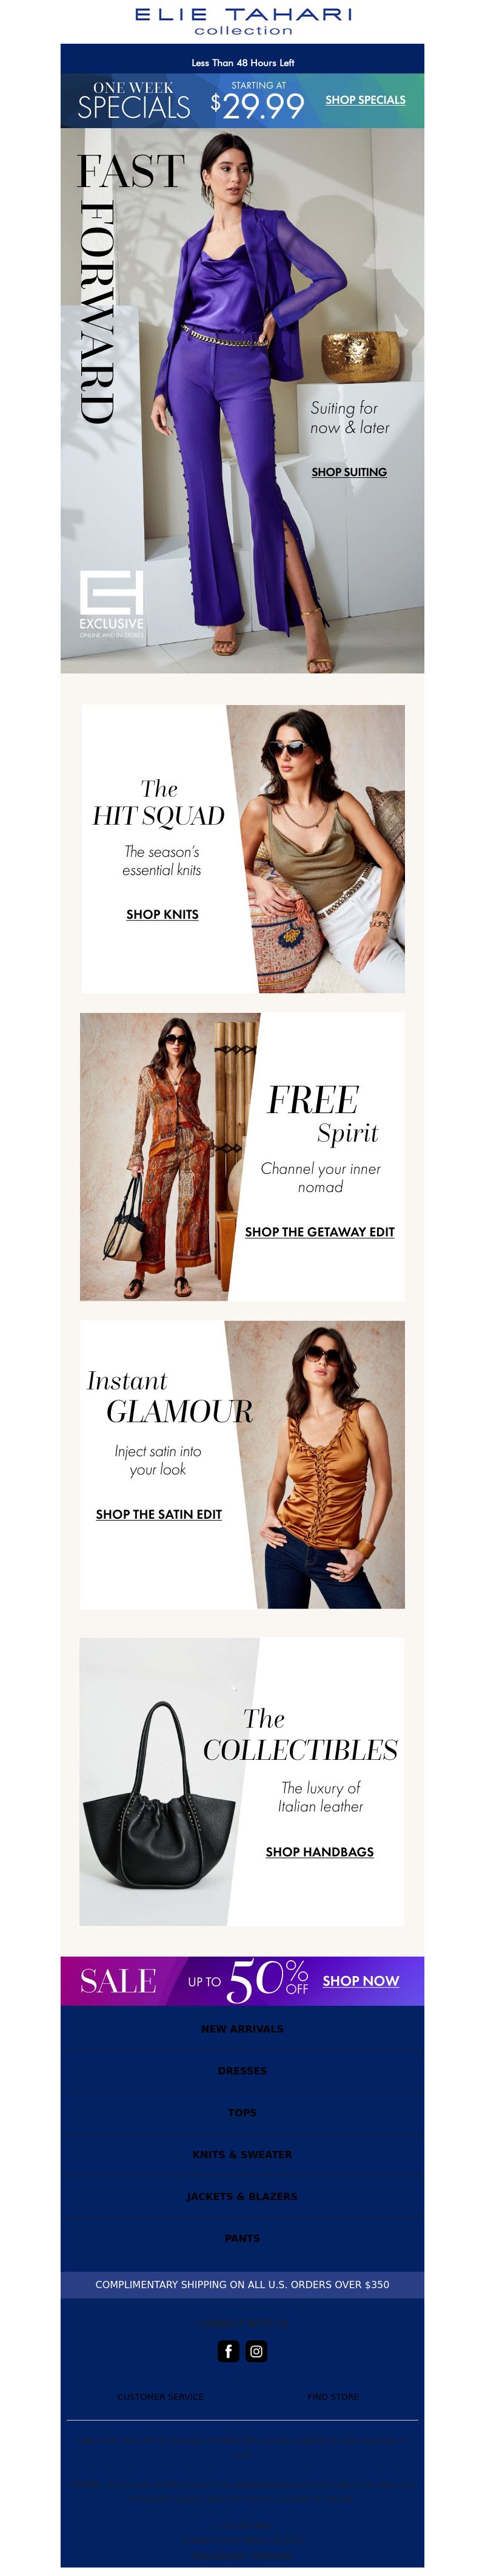Follow the Shop Handbags link
The height and width of the screenshot is (2576, 485).
click(x=319, y=1852)
